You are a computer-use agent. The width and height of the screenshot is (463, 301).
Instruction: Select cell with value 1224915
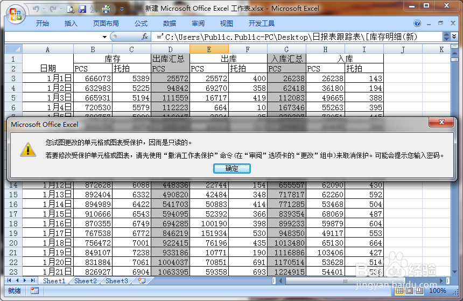pyautogui.click(x=287, y=271)
